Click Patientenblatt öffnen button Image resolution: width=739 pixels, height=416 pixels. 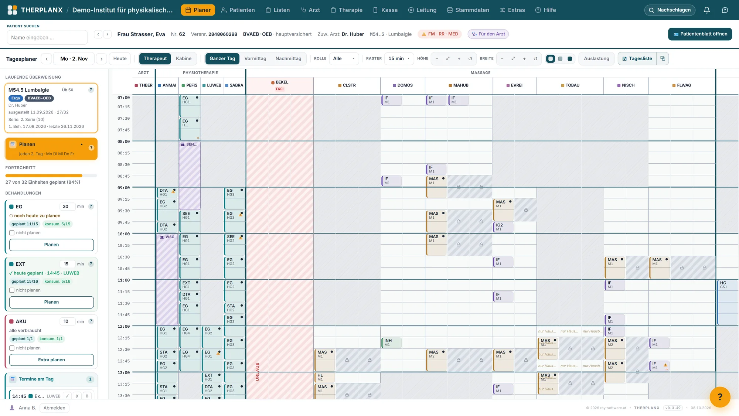[x=700, y=34]
